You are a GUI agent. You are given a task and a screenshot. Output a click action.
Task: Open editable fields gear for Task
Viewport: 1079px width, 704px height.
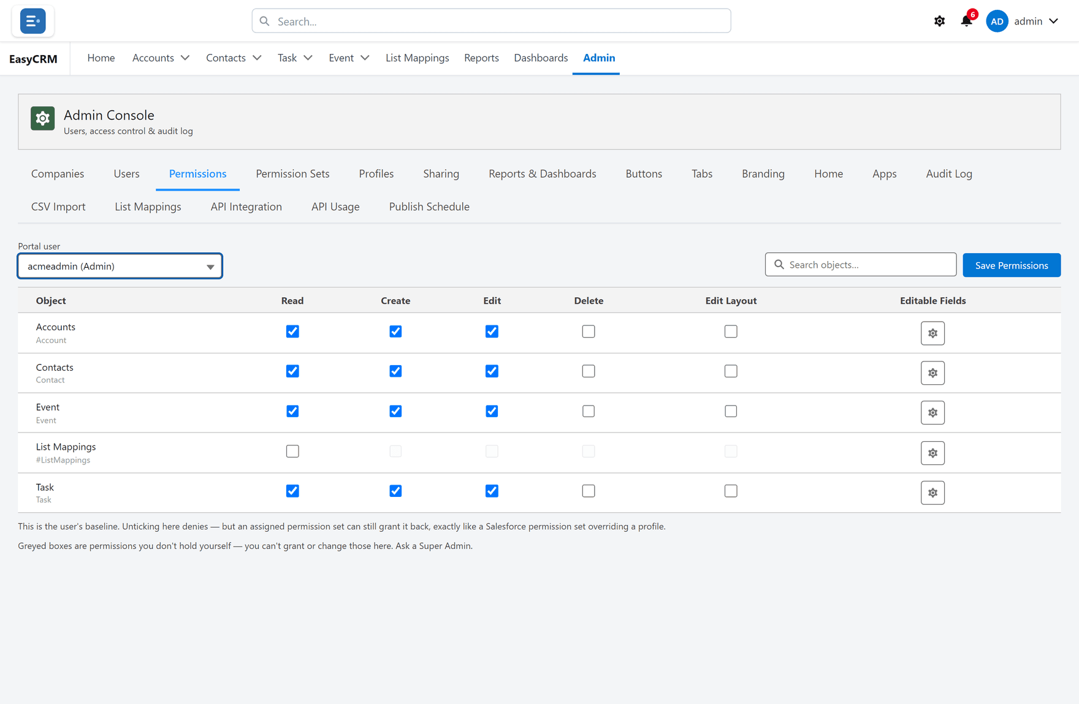(932, 493)
